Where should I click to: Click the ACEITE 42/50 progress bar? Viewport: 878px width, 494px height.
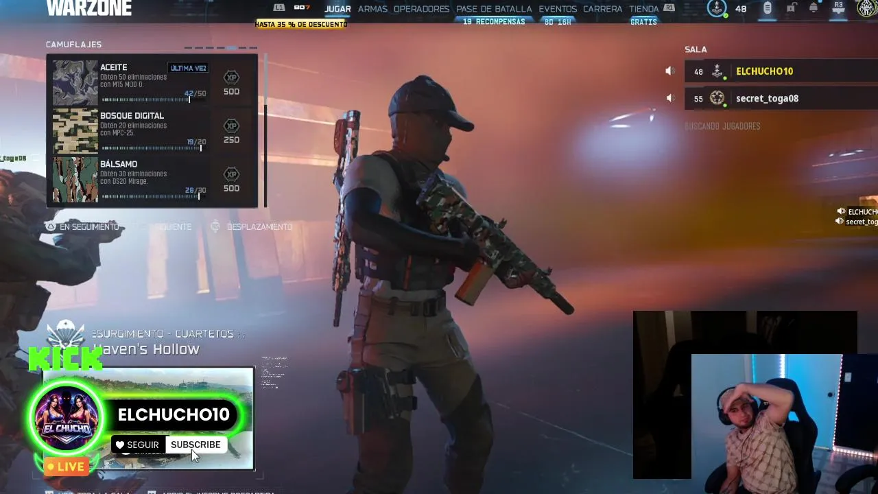[154, 100]
